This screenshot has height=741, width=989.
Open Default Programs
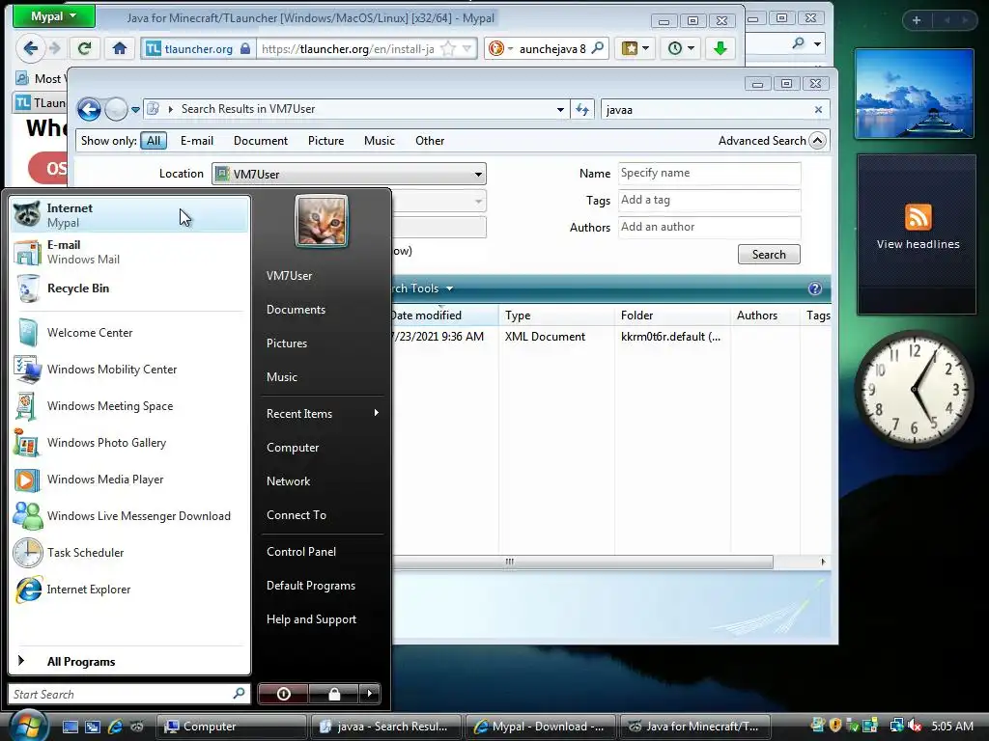(x=310, y=586)
